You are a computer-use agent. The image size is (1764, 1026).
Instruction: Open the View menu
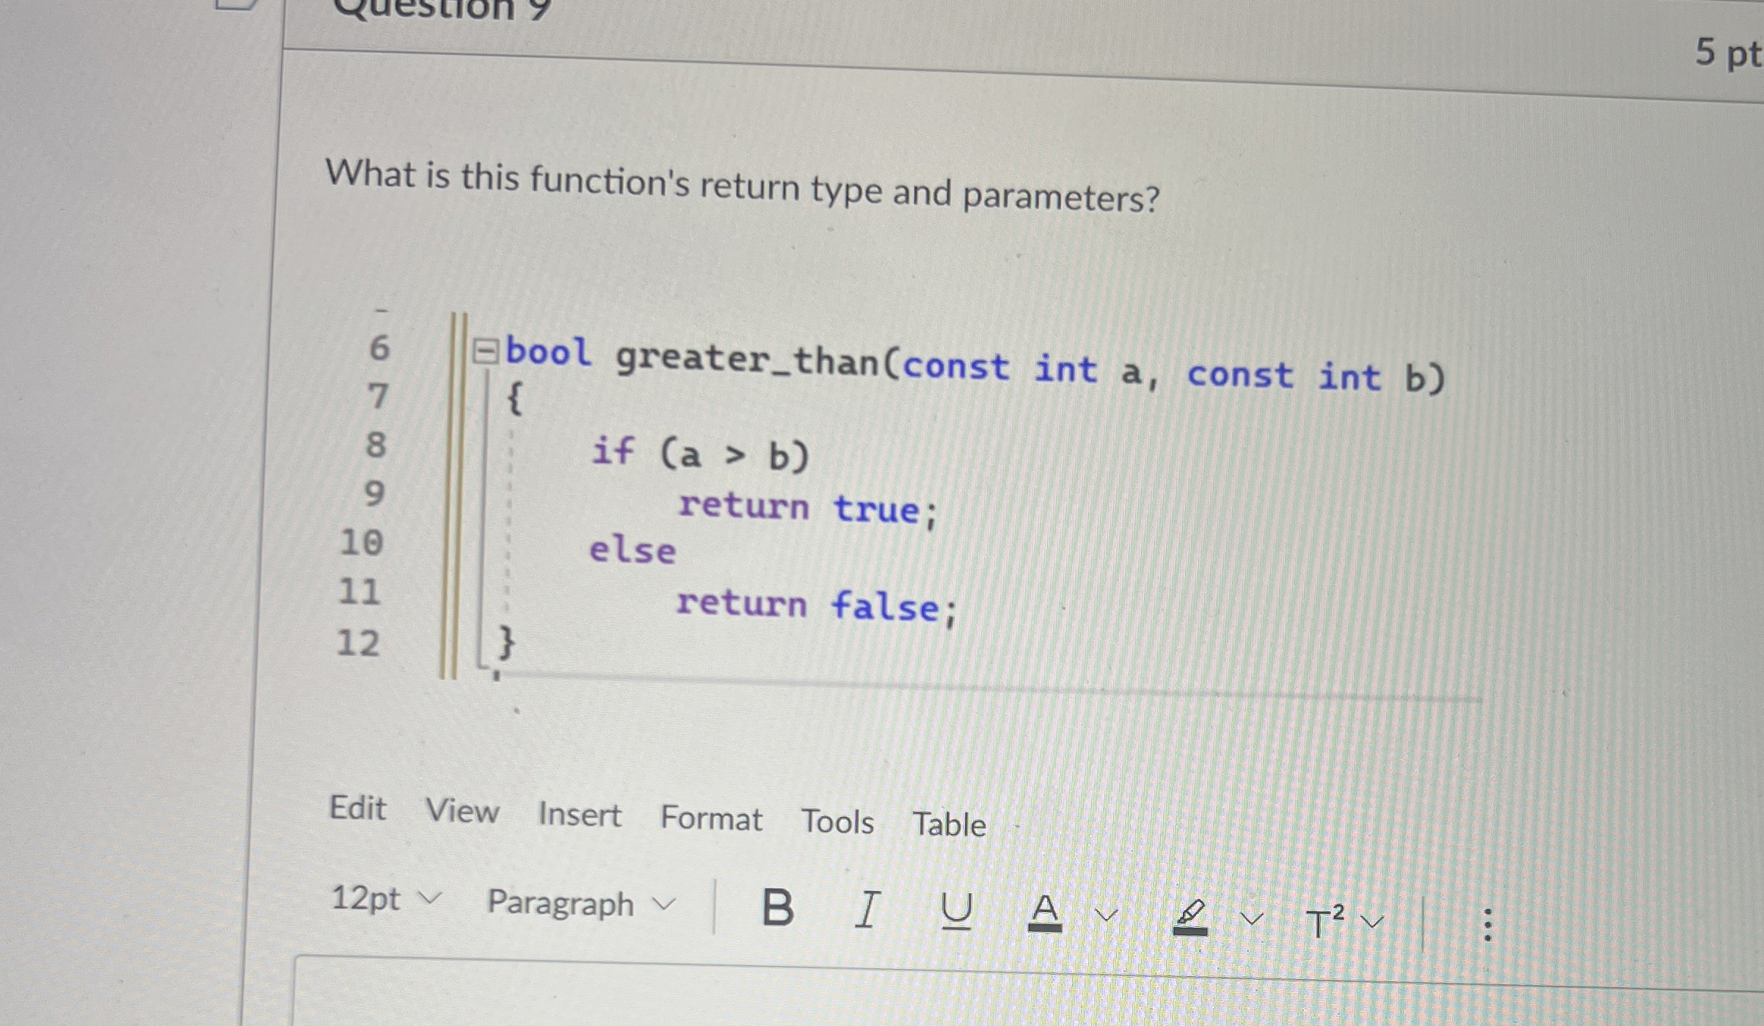click(463, 812)
